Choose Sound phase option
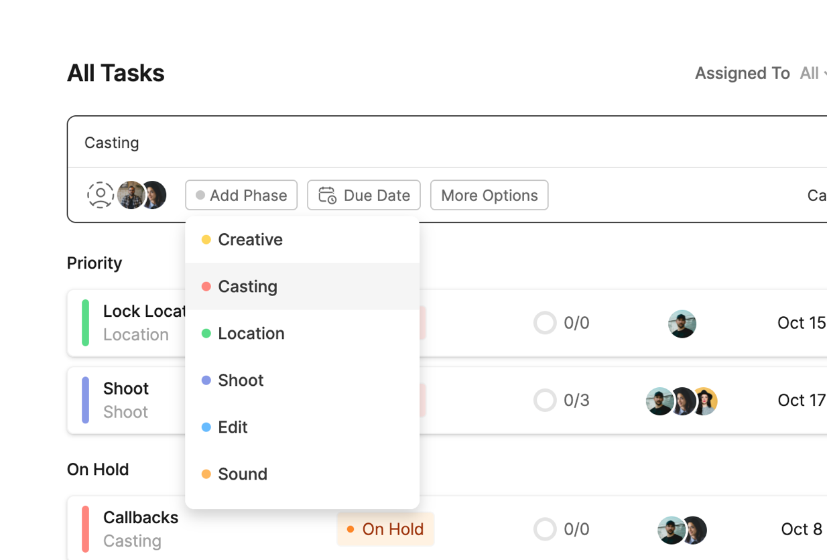Screen dimensions: 827x560 242,474
